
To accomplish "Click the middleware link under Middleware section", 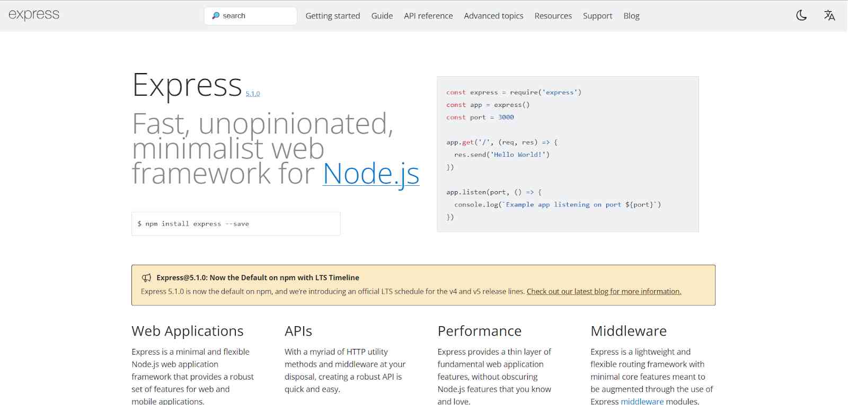I will (642, 401).
